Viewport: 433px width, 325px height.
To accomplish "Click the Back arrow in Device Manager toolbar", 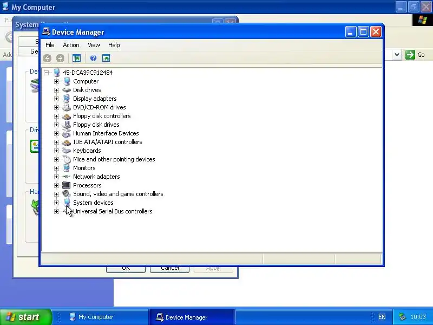I will 47,58.
